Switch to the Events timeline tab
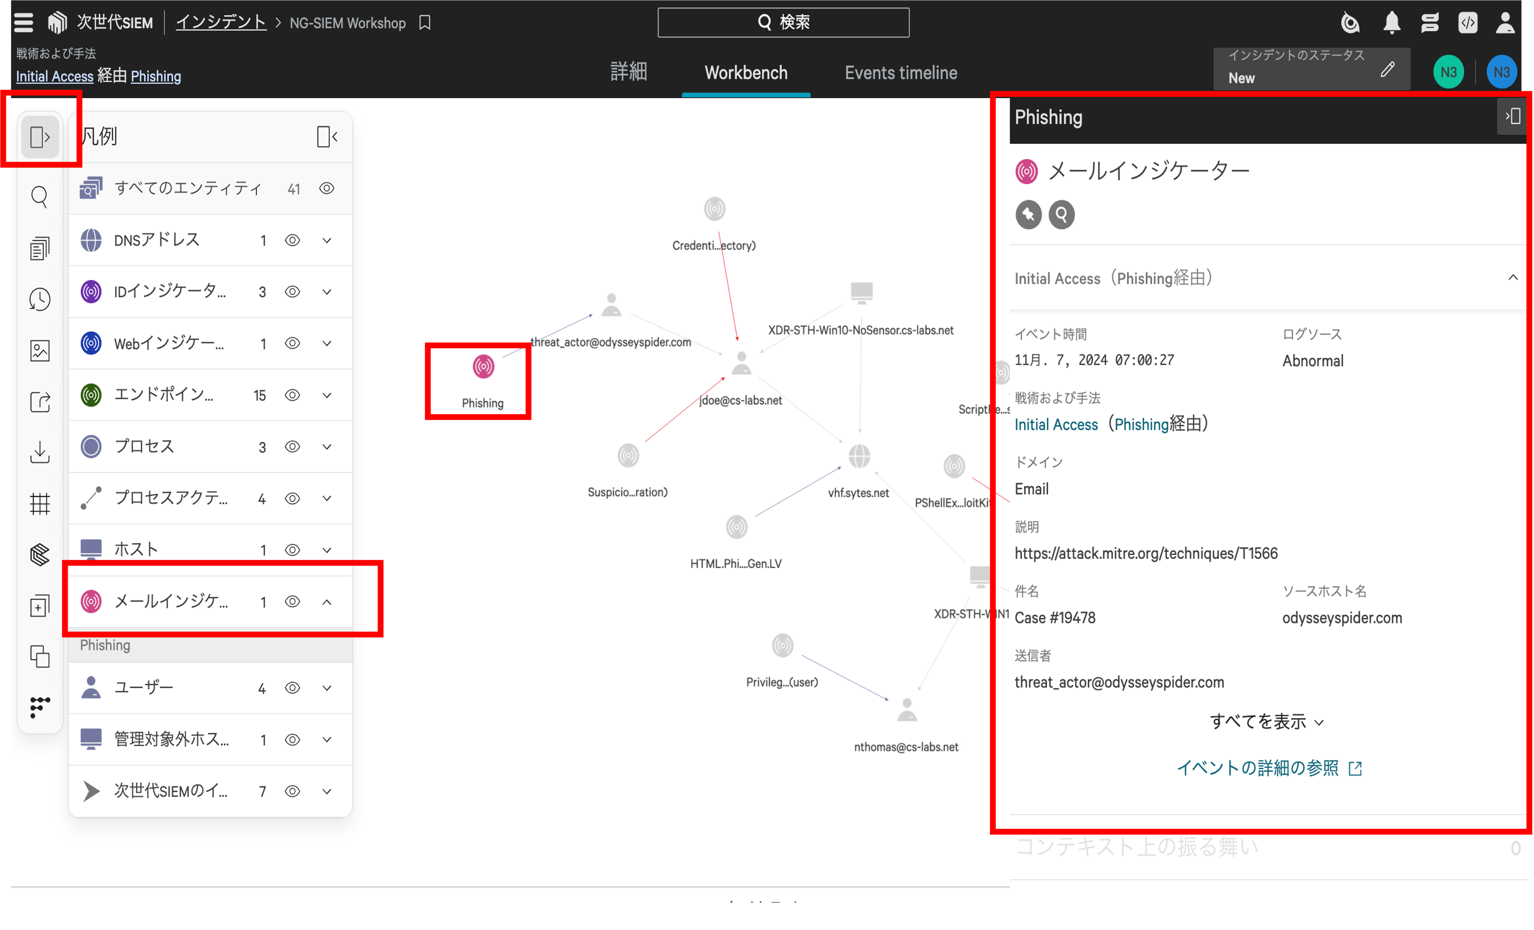This screenshot has width=1534, height=930. tap(901, 73)
